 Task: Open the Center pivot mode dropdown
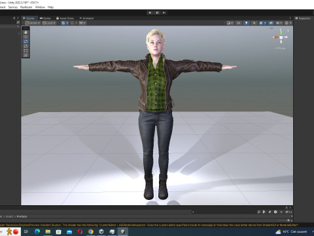(x=33, y=23)
